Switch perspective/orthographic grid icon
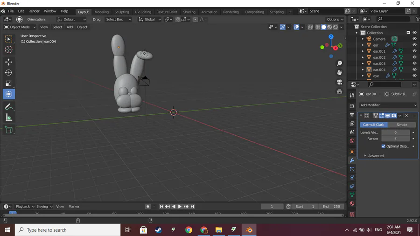Screen dimensions: 420x236 339,91
